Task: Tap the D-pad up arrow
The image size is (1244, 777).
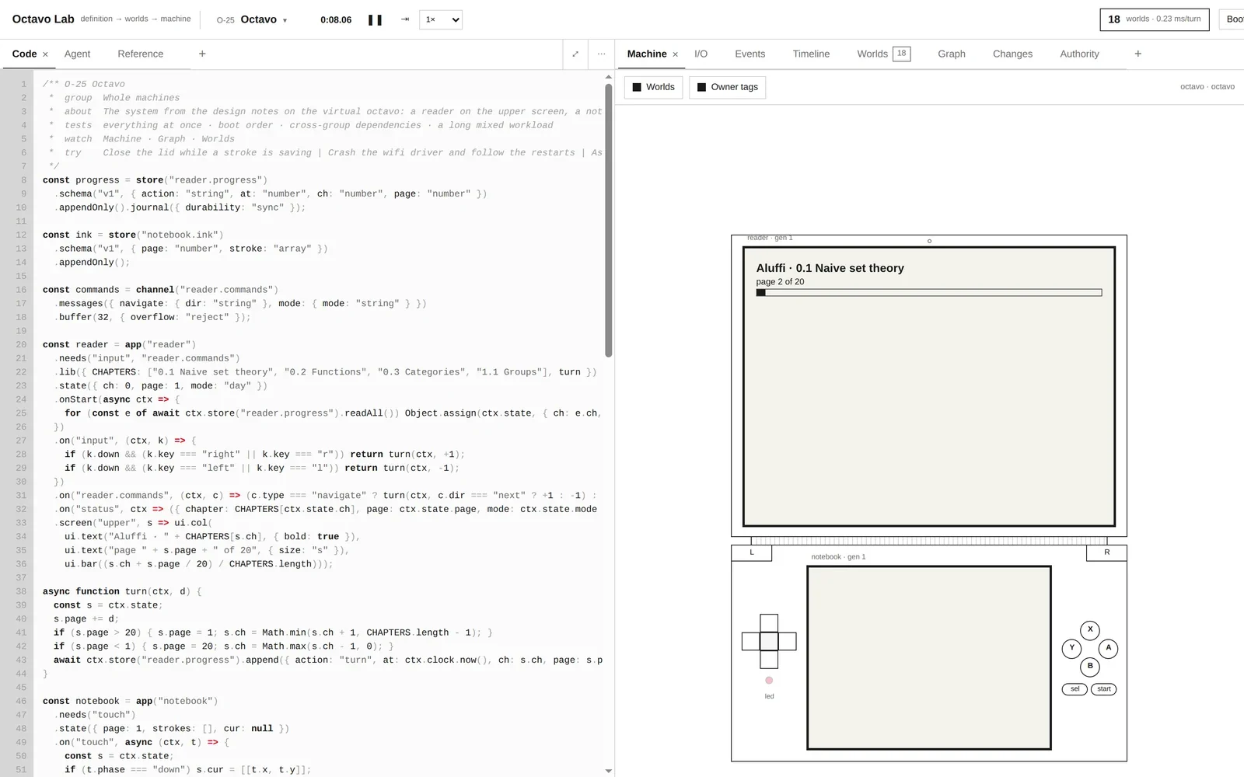Action: coord(769,623)
